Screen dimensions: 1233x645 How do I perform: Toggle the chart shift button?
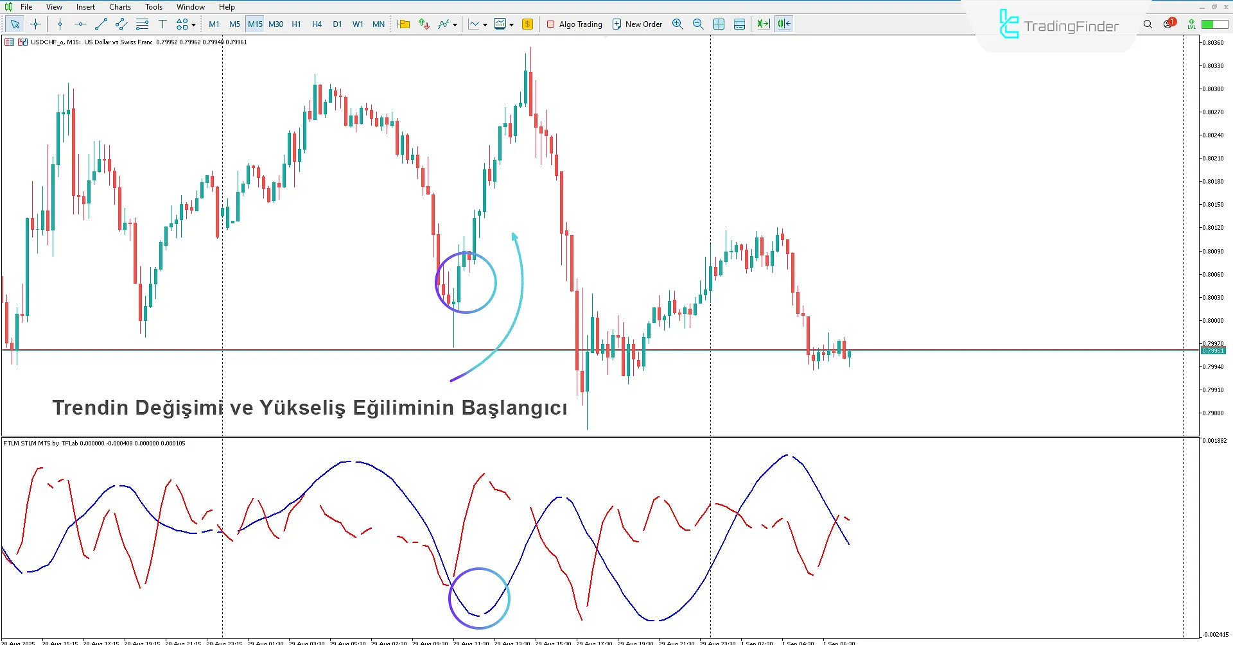[784, 24]
